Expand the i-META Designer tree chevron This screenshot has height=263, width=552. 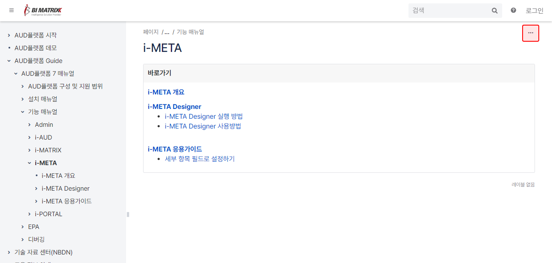[x=36, y=189]
